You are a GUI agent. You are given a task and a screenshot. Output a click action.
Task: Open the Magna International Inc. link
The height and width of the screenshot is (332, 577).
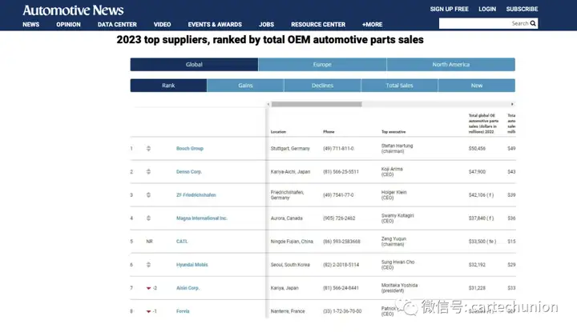click(x=202, y=218)
